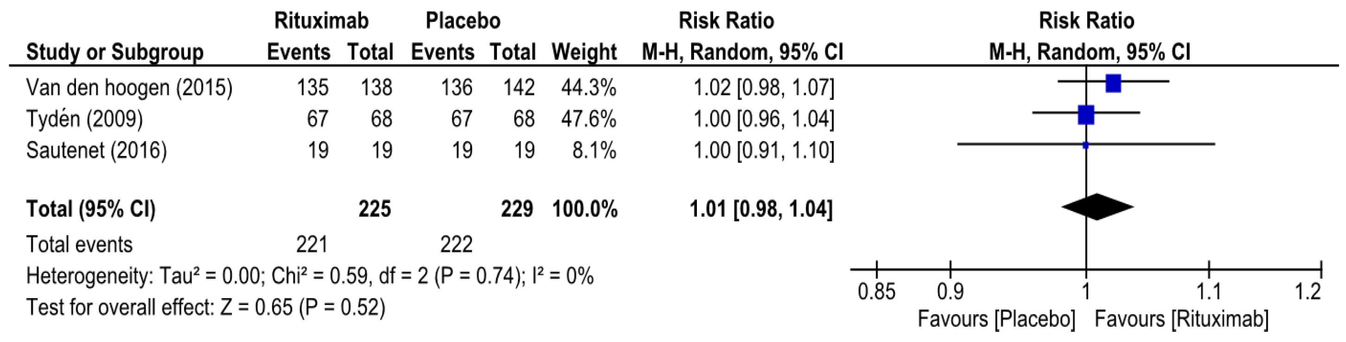The image size is (1346, 342).
Task: Select the Sautenet (2016) study label
Action: (x=96, y=150)
